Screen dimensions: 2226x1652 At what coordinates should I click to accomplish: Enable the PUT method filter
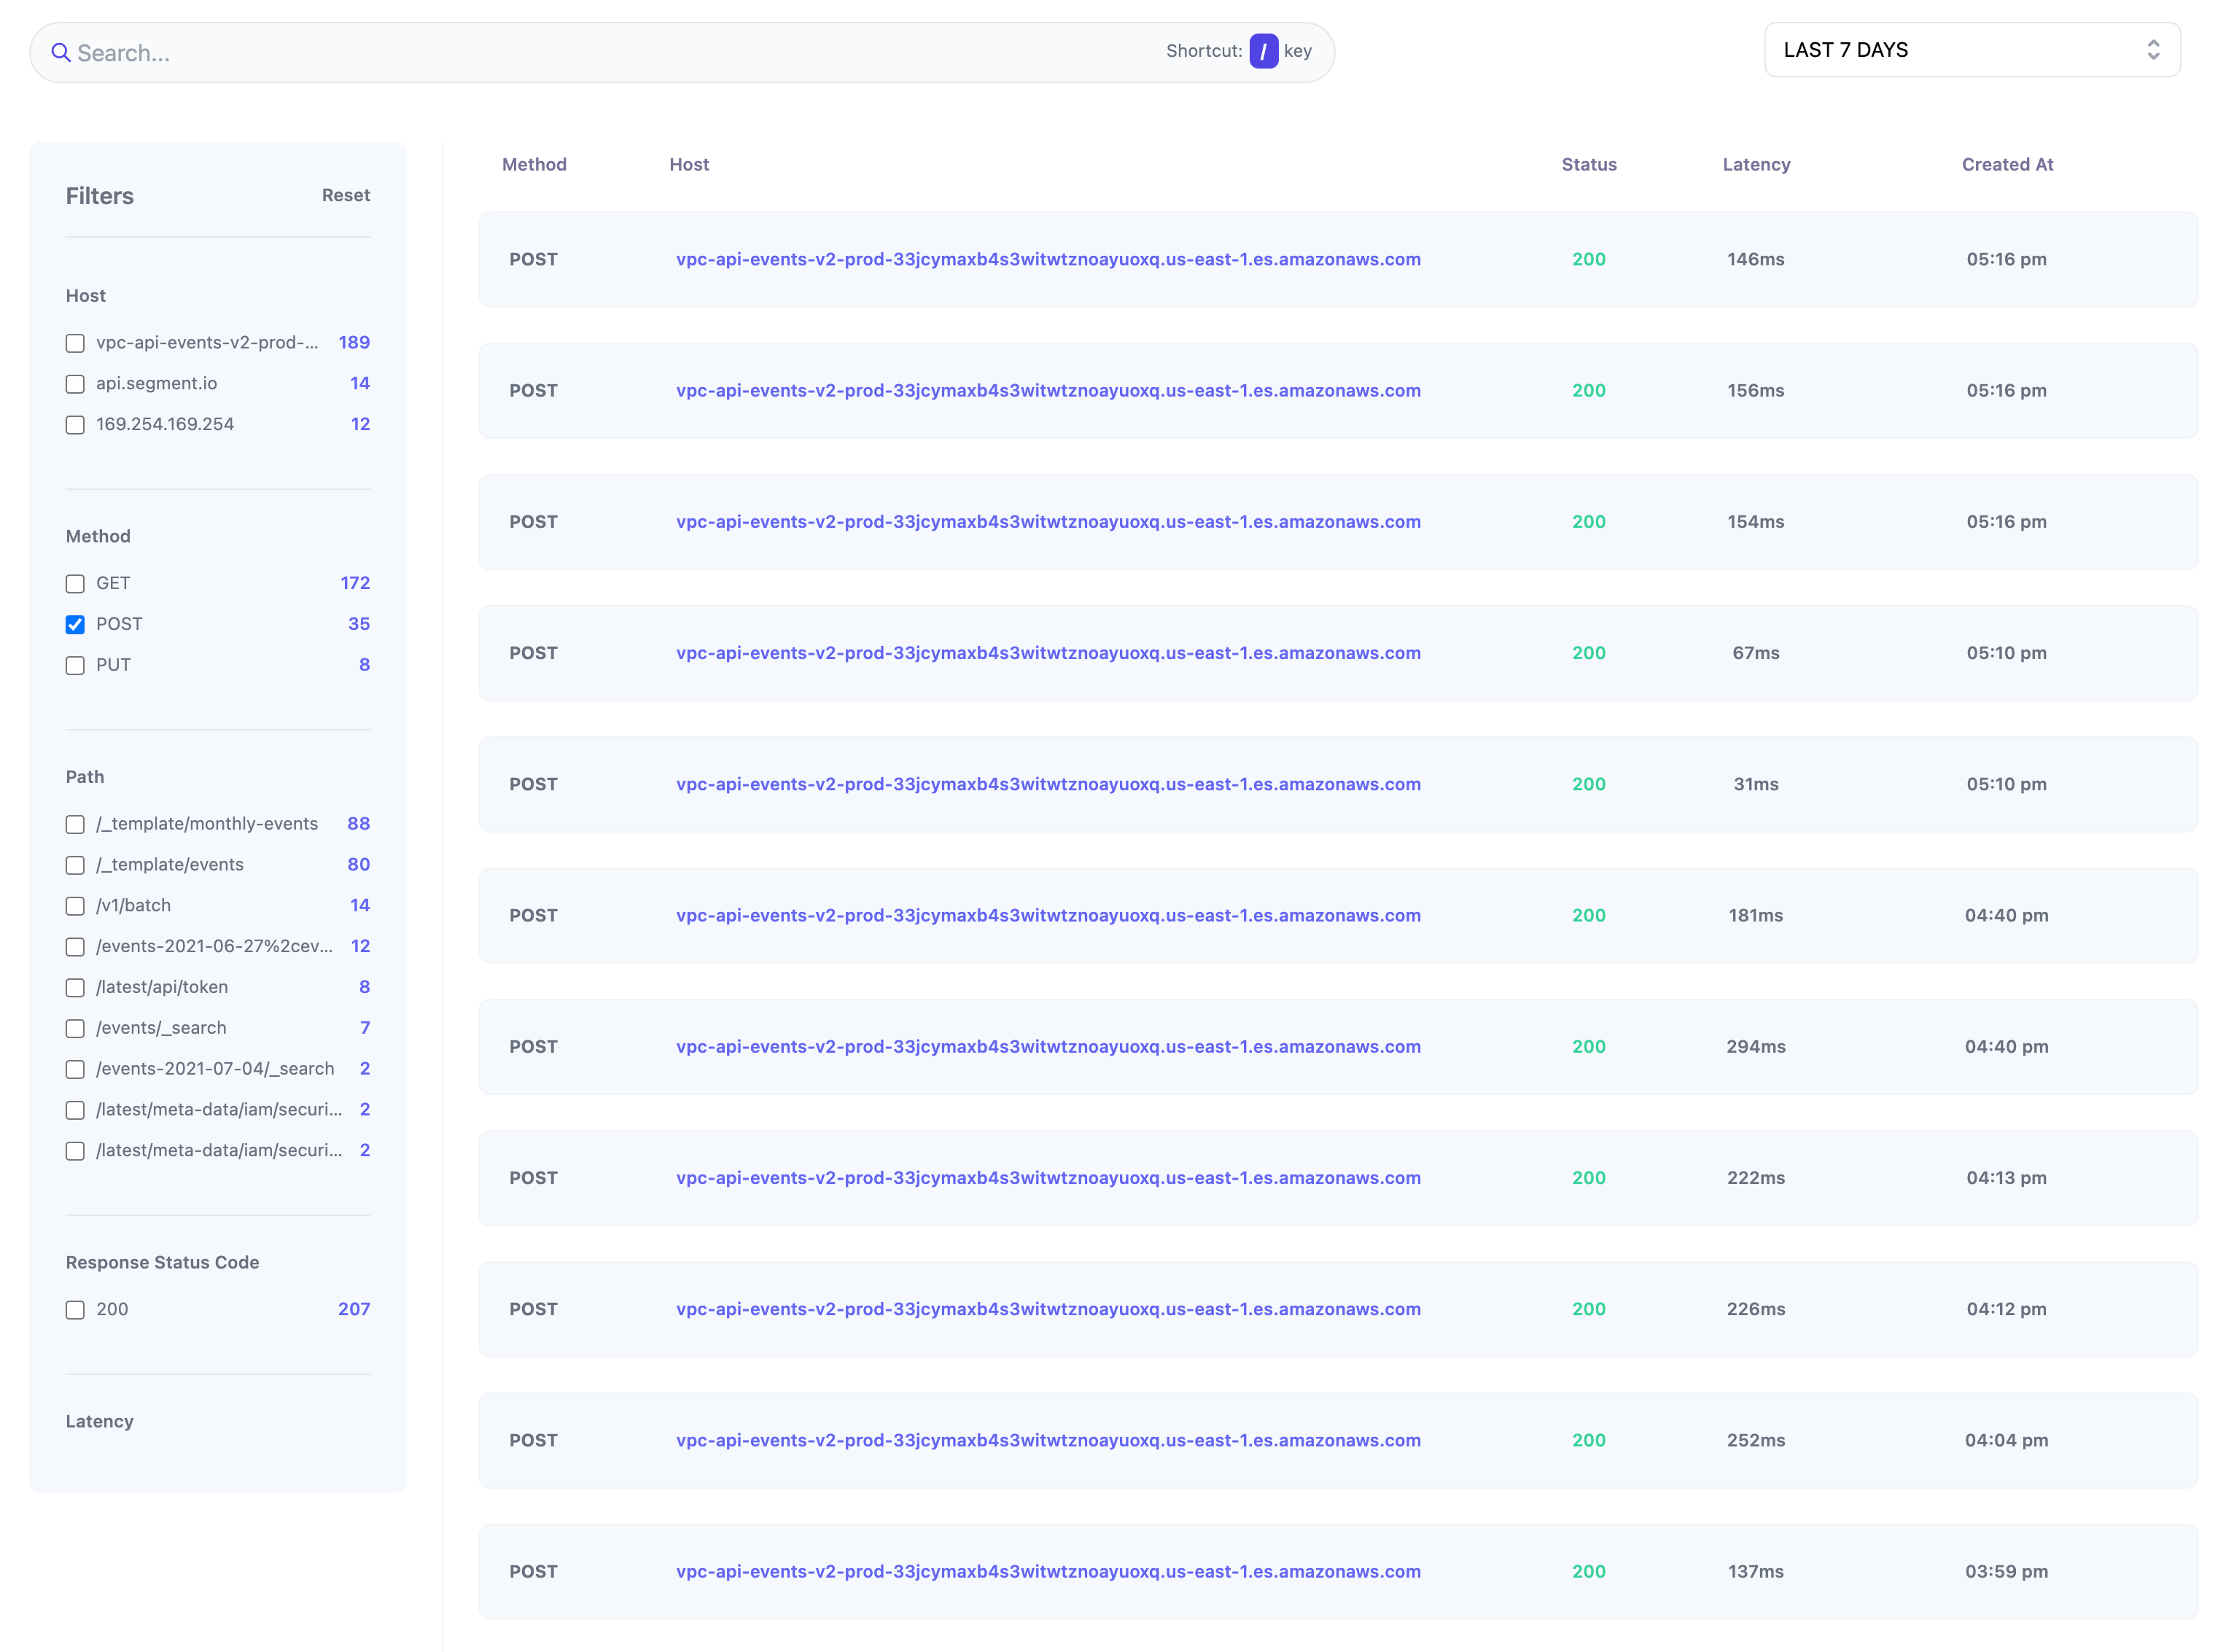[75, 665]
